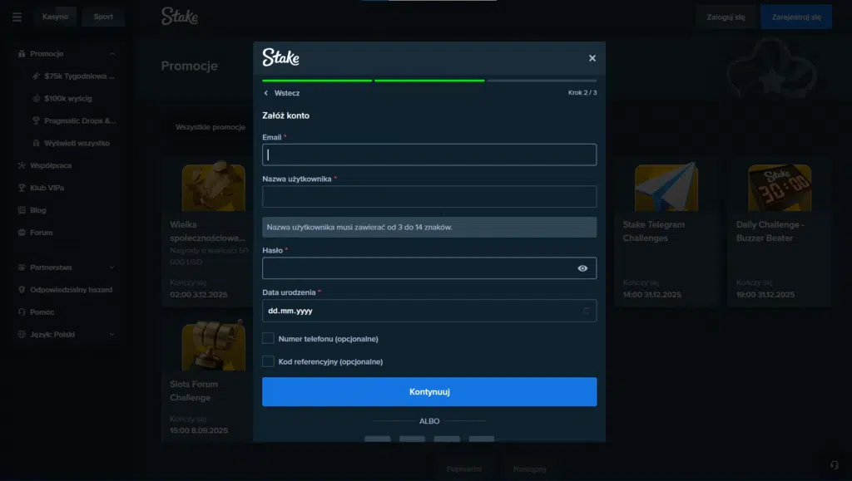
Task: Open the hamburger menu icon
Action: click(17, 17)
